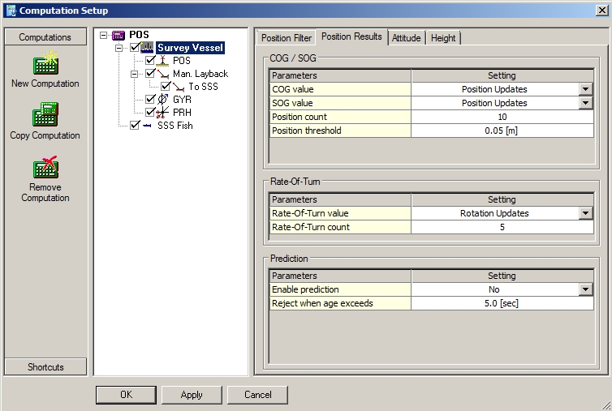Select the PRH sensor icon in tree
Image resolution: width=612 pixels, height=411 pixels.
[163, 112]
